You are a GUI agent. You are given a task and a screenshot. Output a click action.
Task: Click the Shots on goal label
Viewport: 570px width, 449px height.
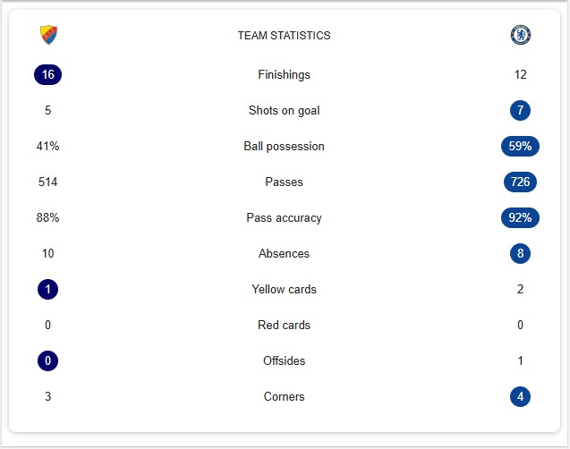coord(285,110)
